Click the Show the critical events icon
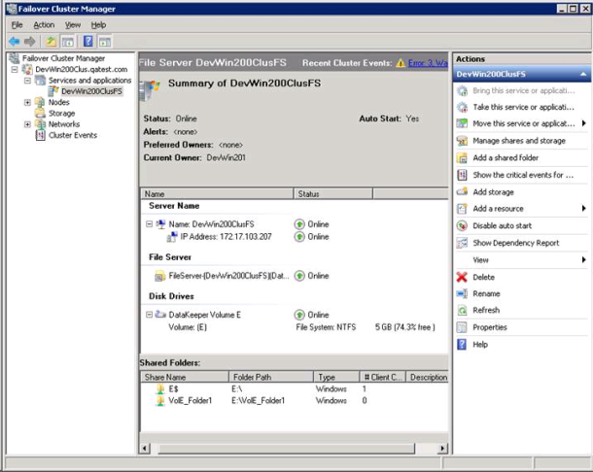Viewport: 593px width, 472px height. tap(462, 175)
